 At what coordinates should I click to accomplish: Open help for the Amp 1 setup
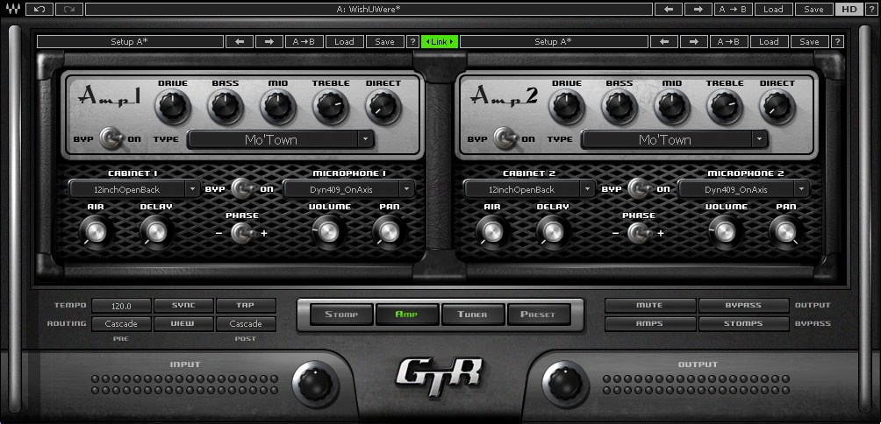pos(413,41)
